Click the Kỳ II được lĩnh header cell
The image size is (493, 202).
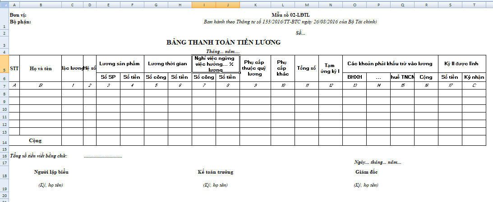pos(462,63)
